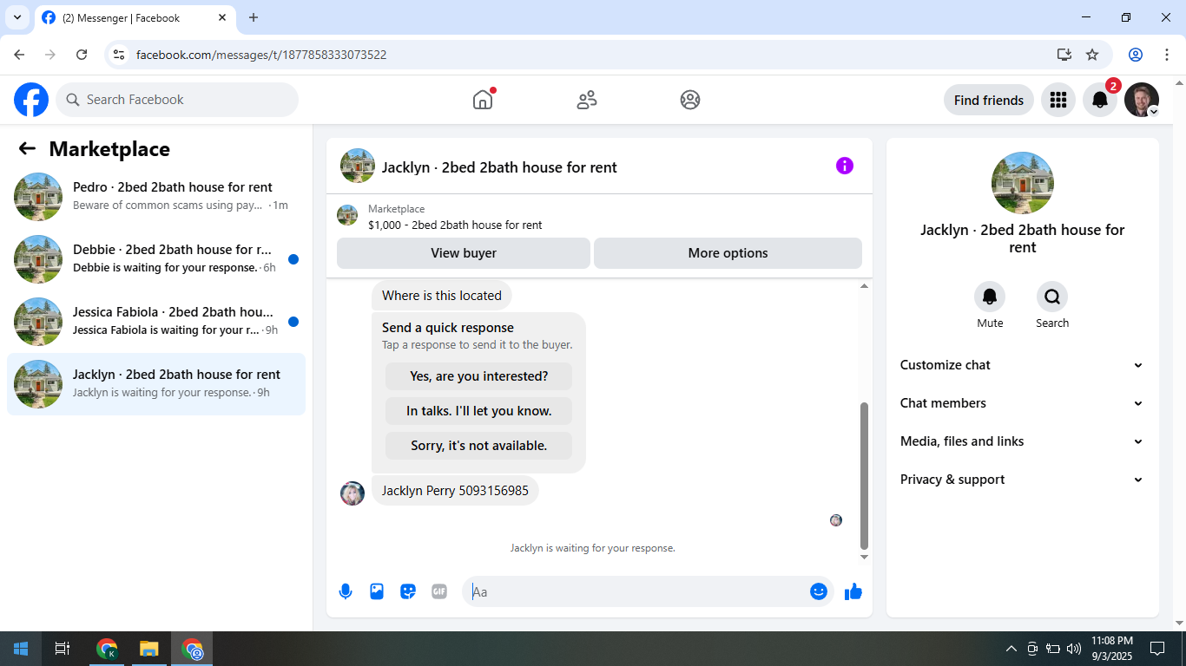Viewport: 1186px width, 666px height.
Task: Choose a GIF icon
Action: point(439,591)
